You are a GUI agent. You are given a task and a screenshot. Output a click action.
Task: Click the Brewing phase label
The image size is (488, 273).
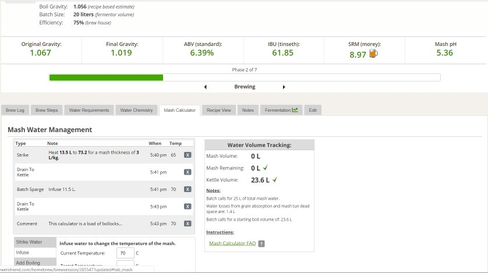[245, 87]
